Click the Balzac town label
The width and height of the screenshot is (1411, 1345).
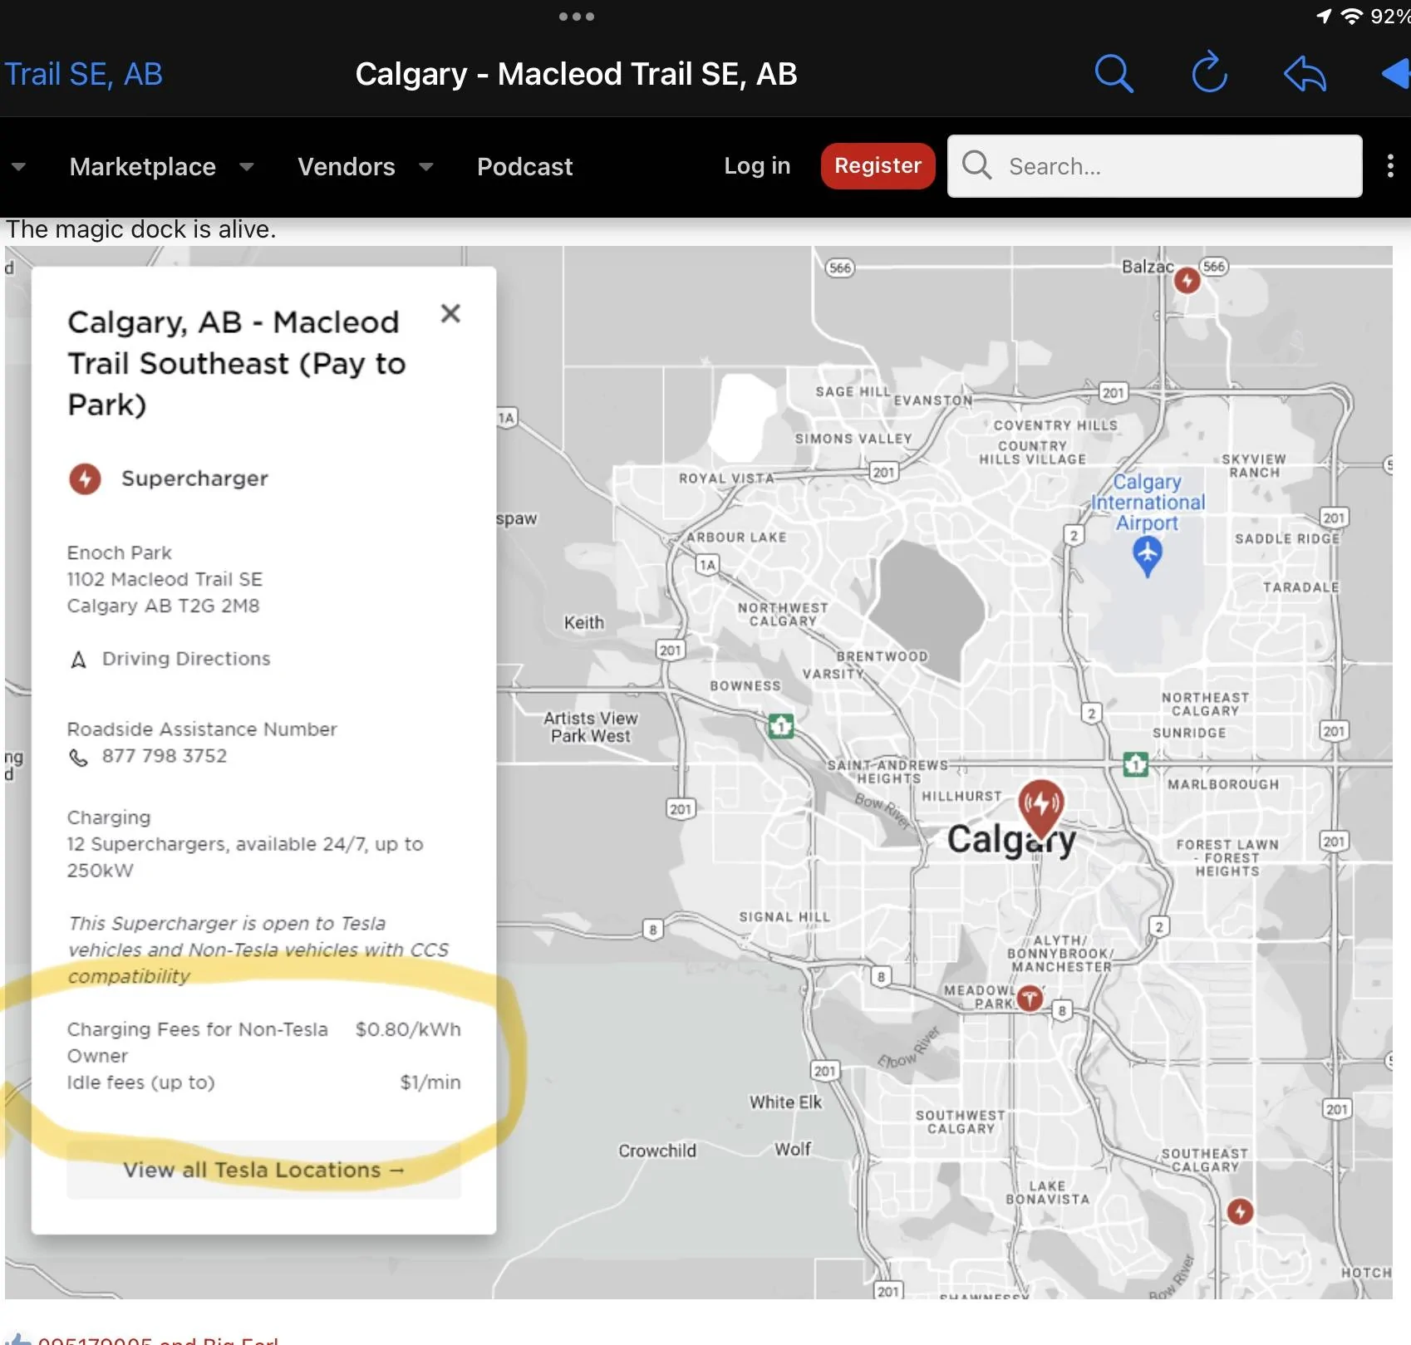(1148, 267)
